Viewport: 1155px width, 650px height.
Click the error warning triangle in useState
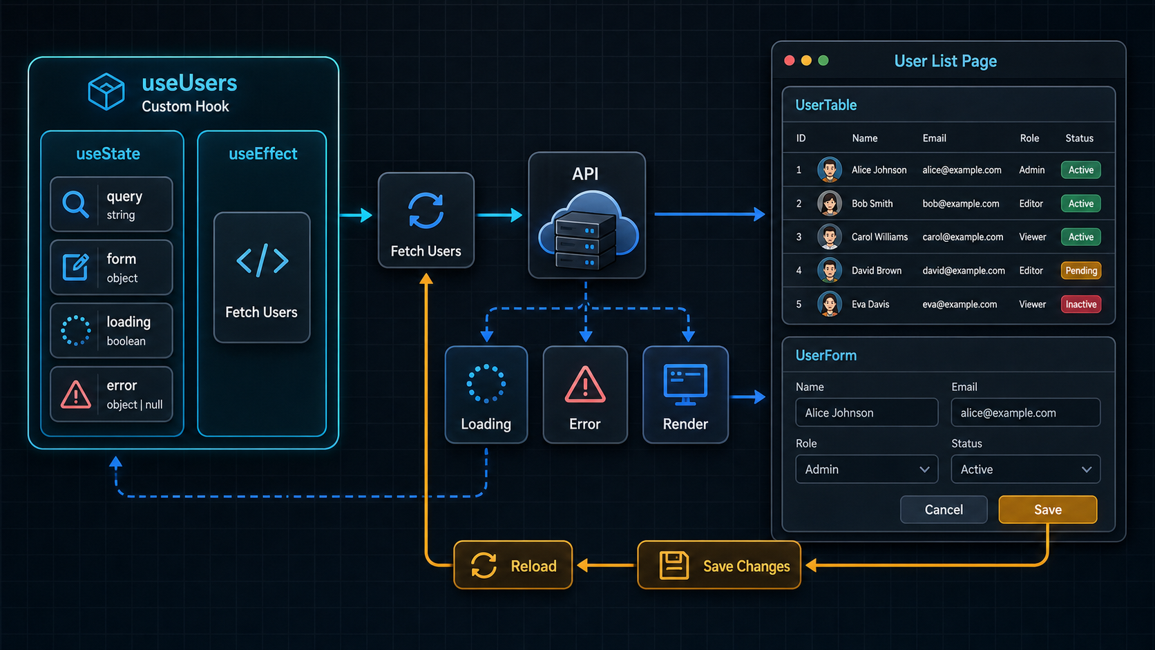click(76, 394)
